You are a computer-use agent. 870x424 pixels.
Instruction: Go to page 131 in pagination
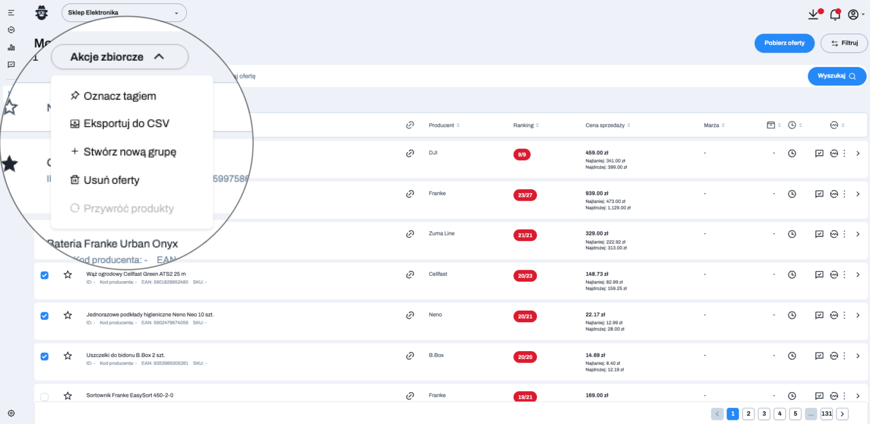pyautogui.click(x=826, y=414)
